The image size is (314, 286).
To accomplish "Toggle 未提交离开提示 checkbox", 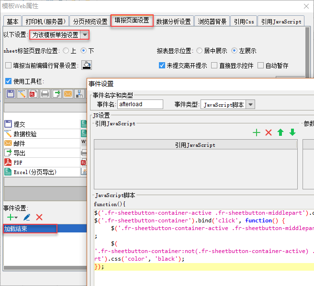I will tap(162, 65).
